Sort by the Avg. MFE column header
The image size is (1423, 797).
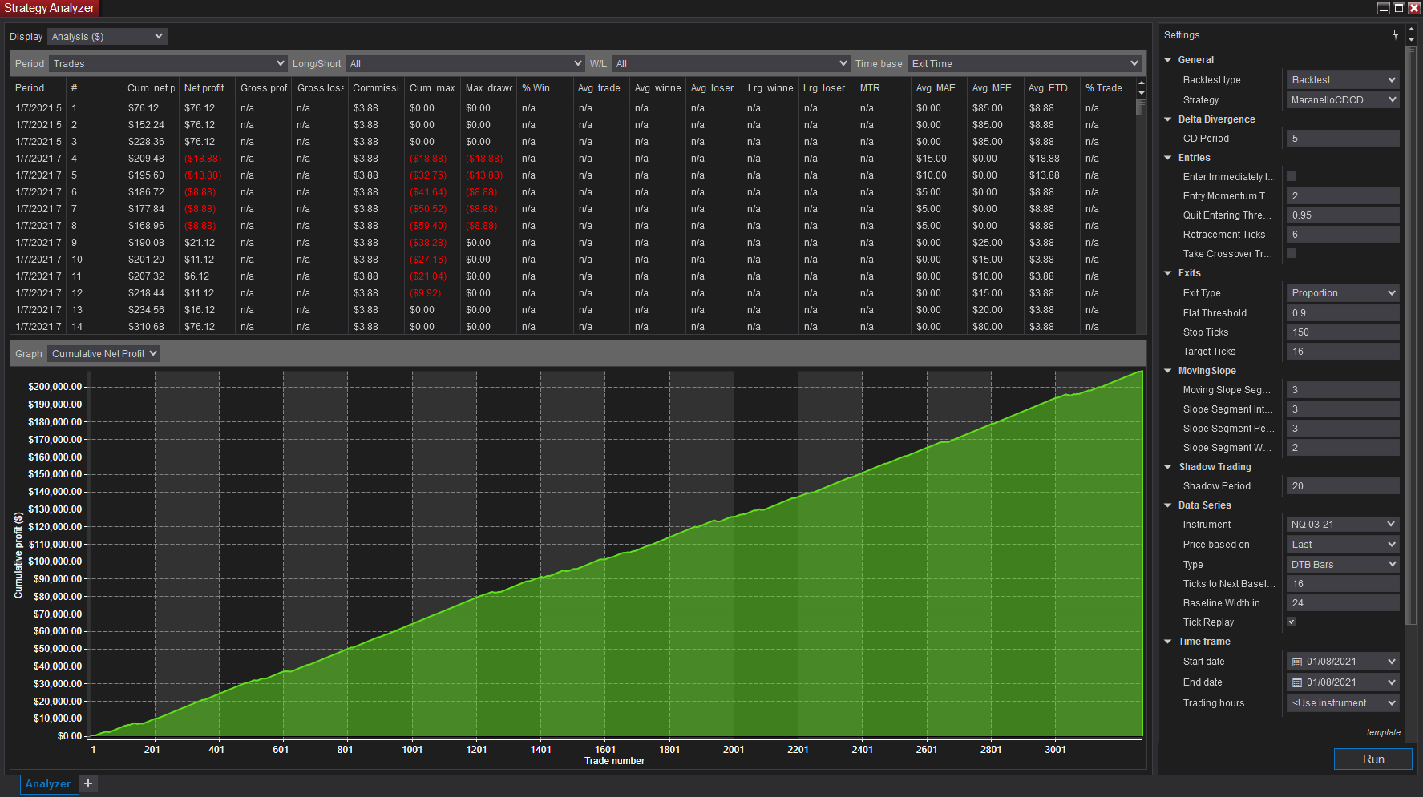995,88
